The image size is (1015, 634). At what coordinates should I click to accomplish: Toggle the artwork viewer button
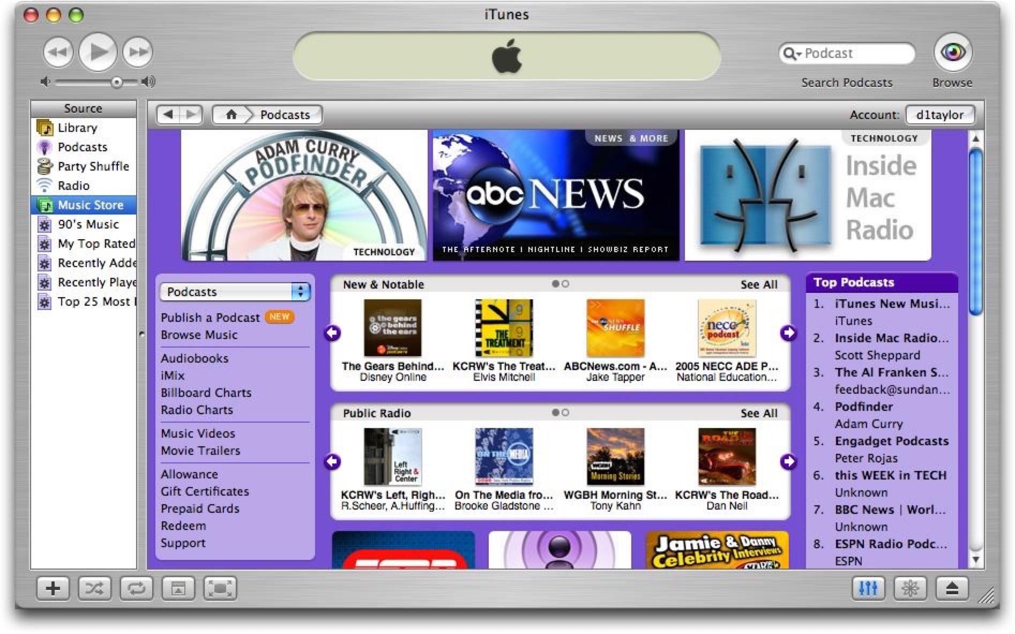point(178,588)
